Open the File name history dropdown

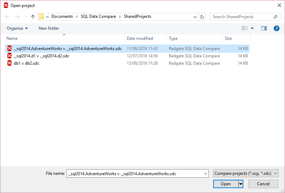(205, 173)
